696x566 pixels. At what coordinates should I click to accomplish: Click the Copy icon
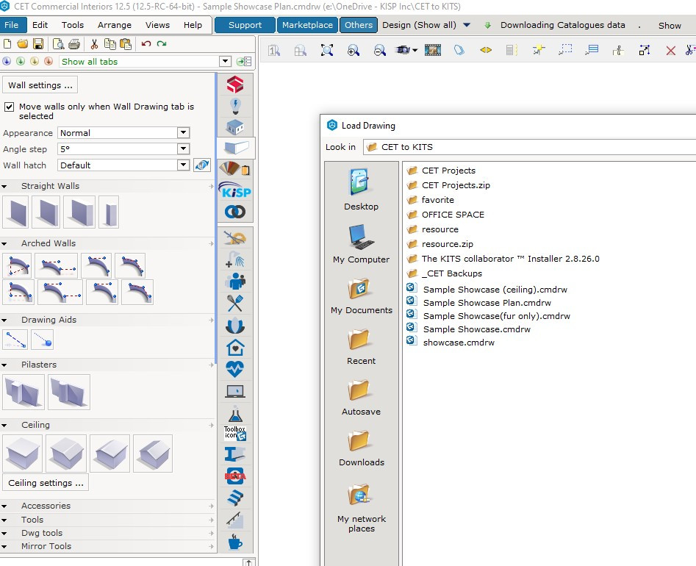[x=110, y=44]
